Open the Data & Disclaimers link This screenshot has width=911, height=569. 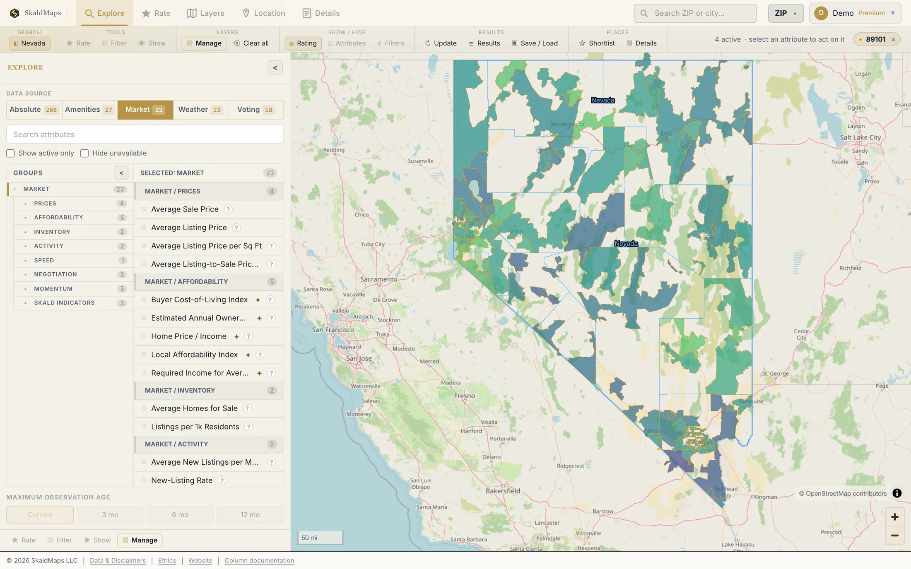pyautogui.click(x=118, y=561)
